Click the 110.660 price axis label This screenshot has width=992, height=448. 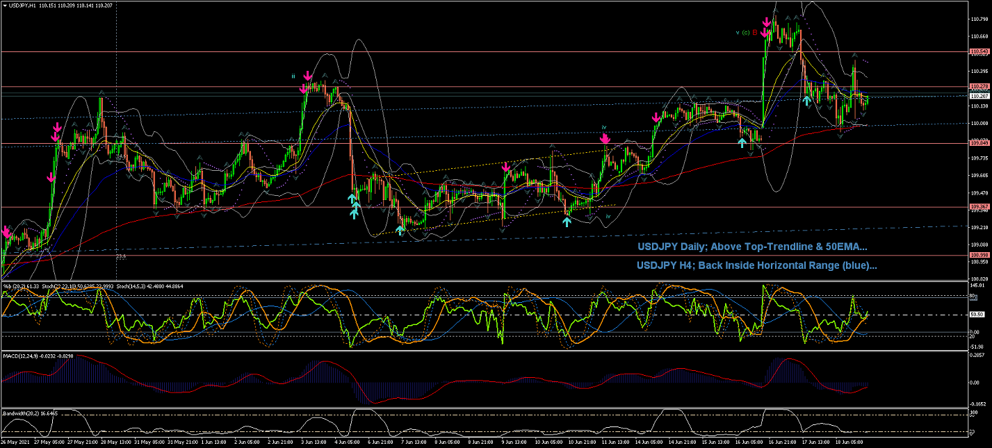tap(979, 36)
